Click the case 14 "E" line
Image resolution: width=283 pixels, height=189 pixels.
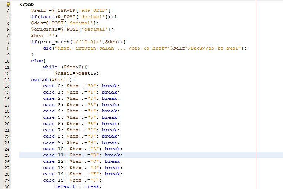point(82,174)
